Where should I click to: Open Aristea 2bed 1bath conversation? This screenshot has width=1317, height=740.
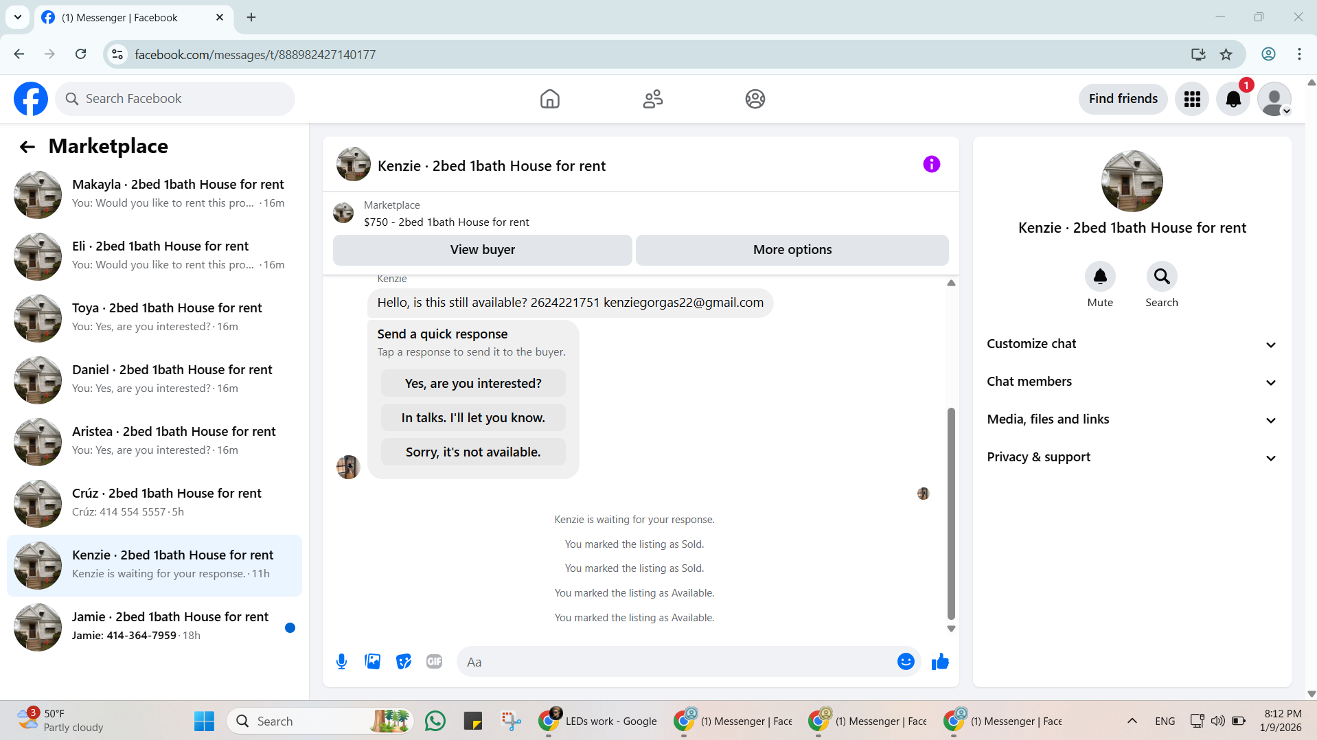pyautogui.click(x=154, y=441)
